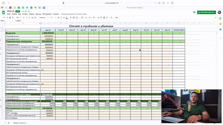Click the insert link icon

click(98, 18)
